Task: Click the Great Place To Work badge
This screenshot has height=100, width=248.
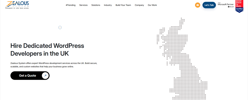Action: pyautogui.click(x=239, y=6)
